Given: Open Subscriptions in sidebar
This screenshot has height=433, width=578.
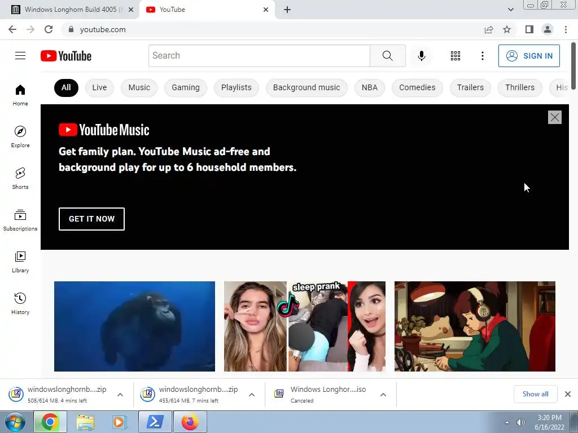Looking at the screenshot, I should (x=20, y=220).
